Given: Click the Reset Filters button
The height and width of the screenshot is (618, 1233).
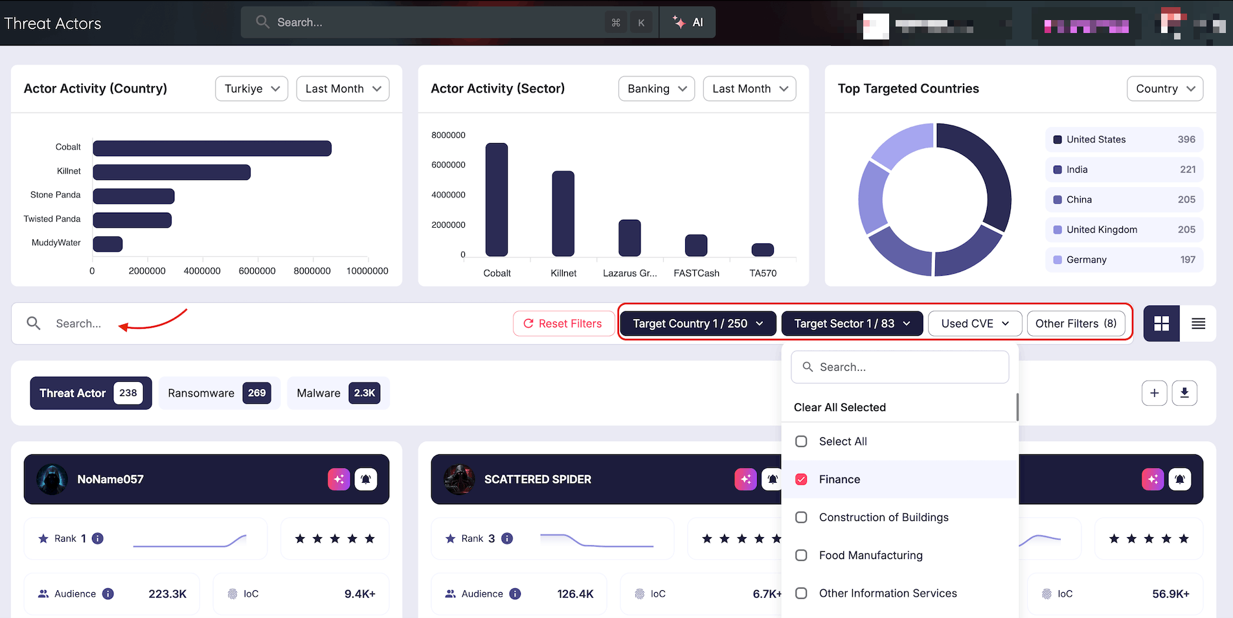Looking at the screenshot, I should [563, 324].
